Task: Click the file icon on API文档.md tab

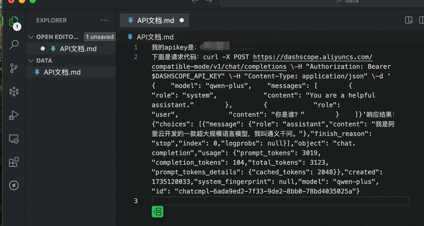Action: tap(130, 20)
